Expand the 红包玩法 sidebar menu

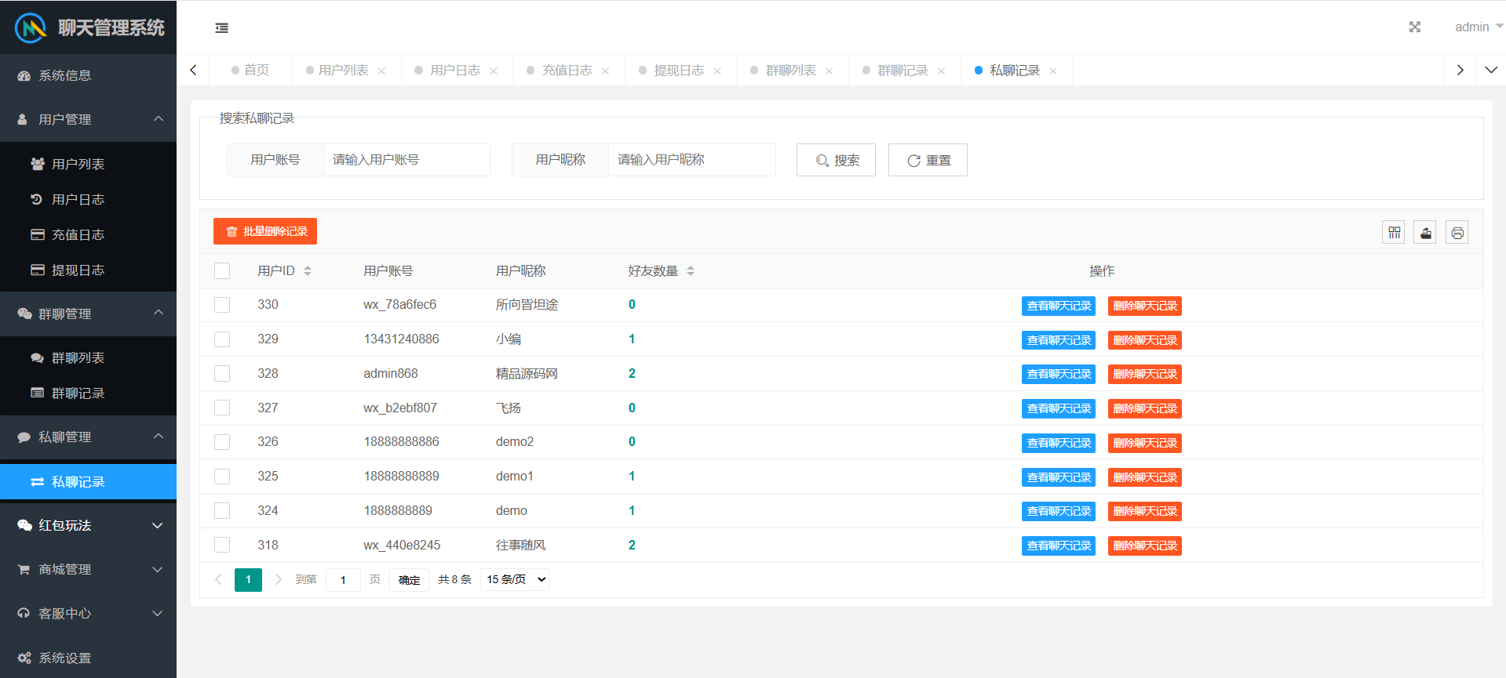click(88, 526)
